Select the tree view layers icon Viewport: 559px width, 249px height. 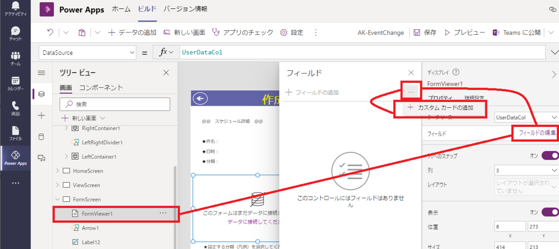pyautogui.click(x=41, y=94)
